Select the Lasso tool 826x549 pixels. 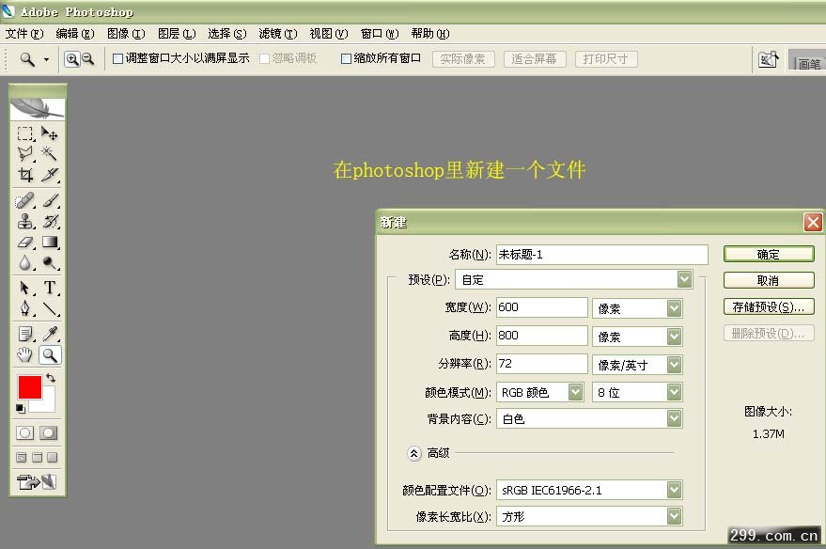point(24,154)
